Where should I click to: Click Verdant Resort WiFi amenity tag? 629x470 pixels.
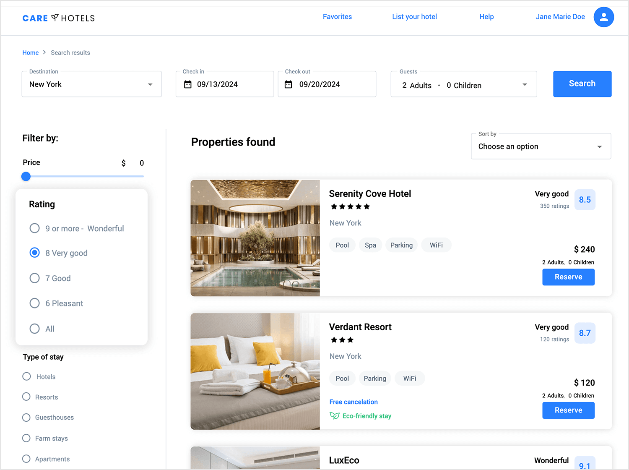[410, 379]
